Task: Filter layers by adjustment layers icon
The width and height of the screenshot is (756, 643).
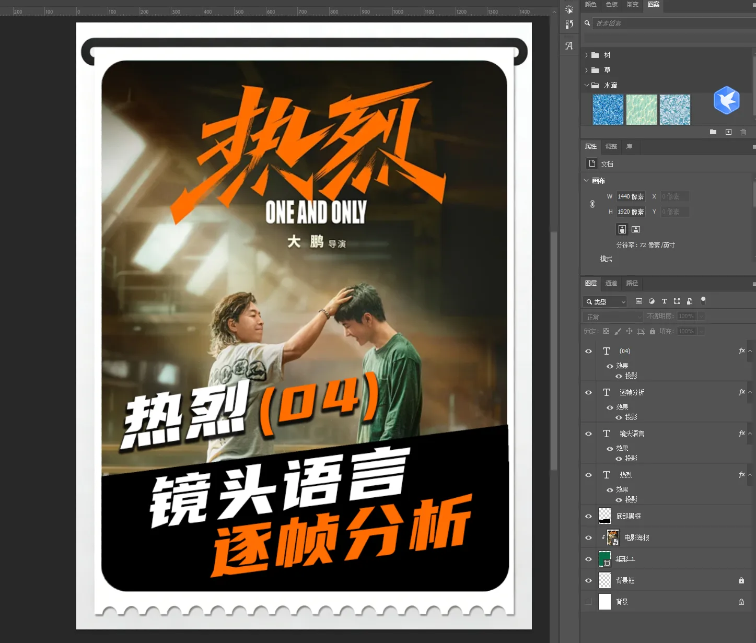Action: [x=652, y=301]
